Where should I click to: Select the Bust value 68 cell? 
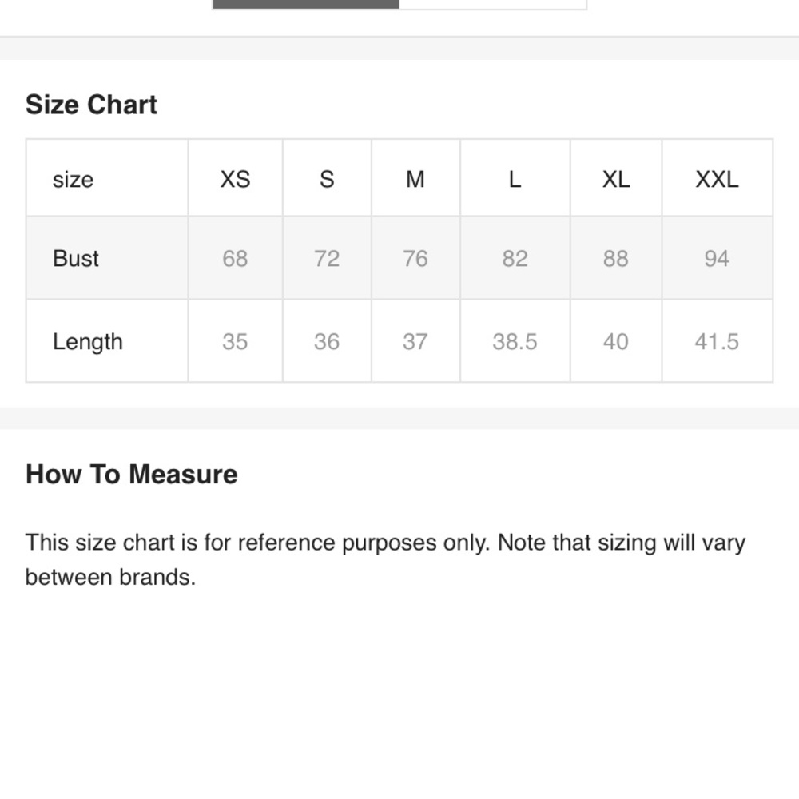(x=235, y=258)
